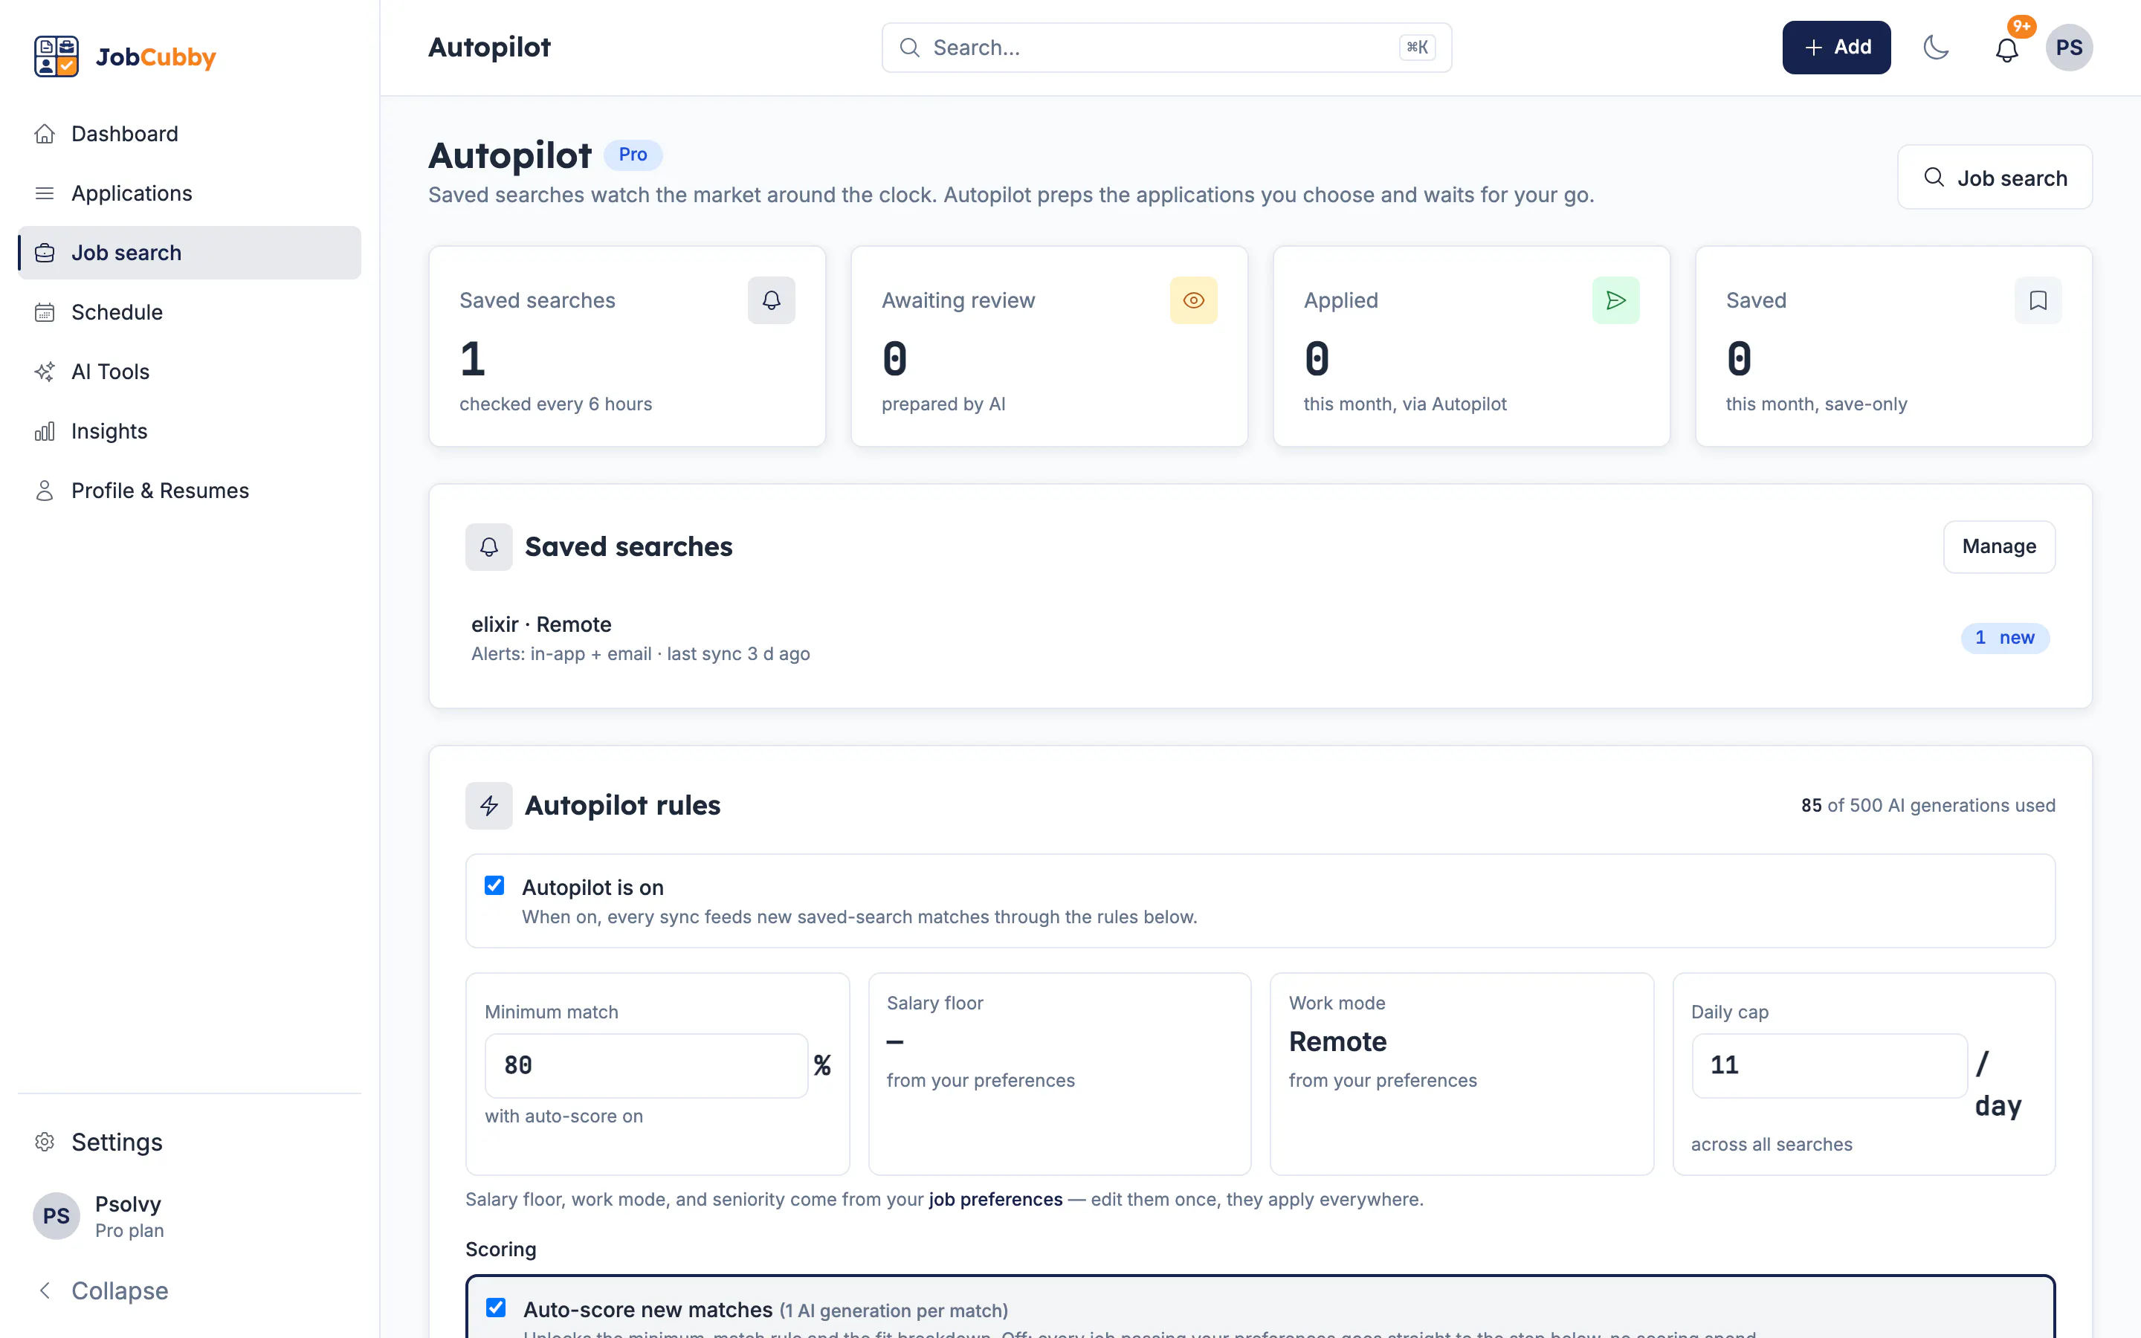
Task: Open the job preferences link
Action: click(995, 1199)
